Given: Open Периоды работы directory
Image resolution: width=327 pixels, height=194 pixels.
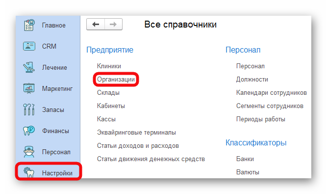Looking at the screenshot, I should [260, 119].
